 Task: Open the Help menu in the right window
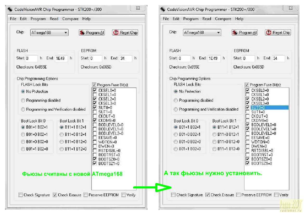click(239, 19)
